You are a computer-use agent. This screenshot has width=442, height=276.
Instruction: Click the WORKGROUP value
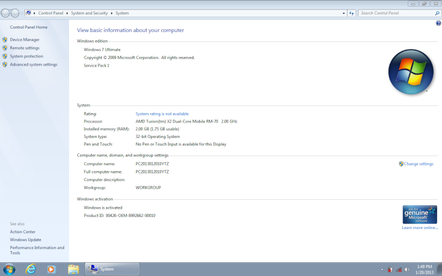pos(148,188)
